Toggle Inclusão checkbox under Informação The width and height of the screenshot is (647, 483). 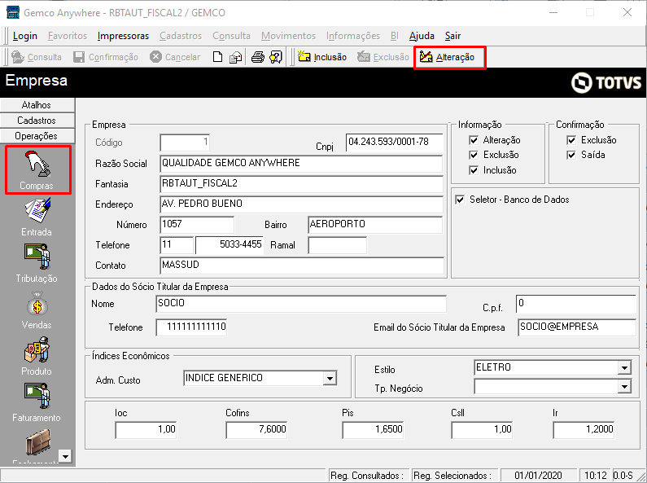(474, 170)
